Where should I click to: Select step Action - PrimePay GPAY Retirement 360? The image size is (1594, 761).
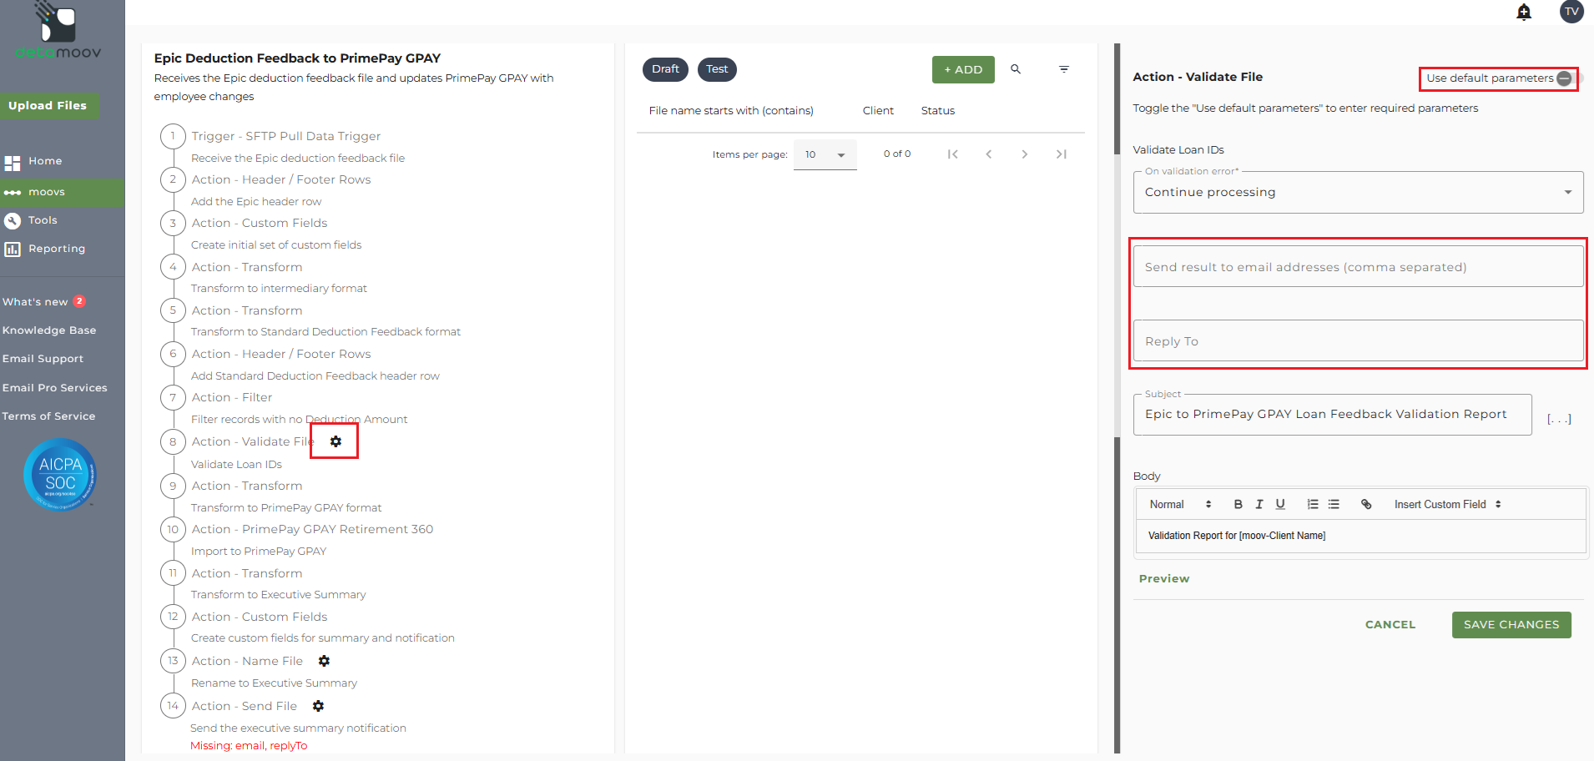312,529
